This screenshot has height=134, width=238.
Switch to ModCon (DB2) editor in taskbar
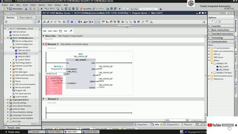tap(91, 132)
